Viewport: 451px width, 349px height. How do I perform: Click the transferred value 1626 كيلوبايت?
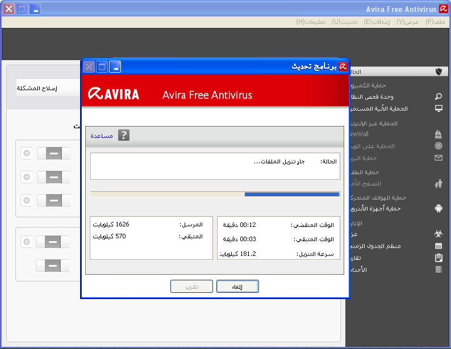pos(111,224)
